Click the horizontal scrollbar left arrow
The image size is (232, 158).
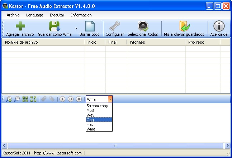tap(4, 145)
